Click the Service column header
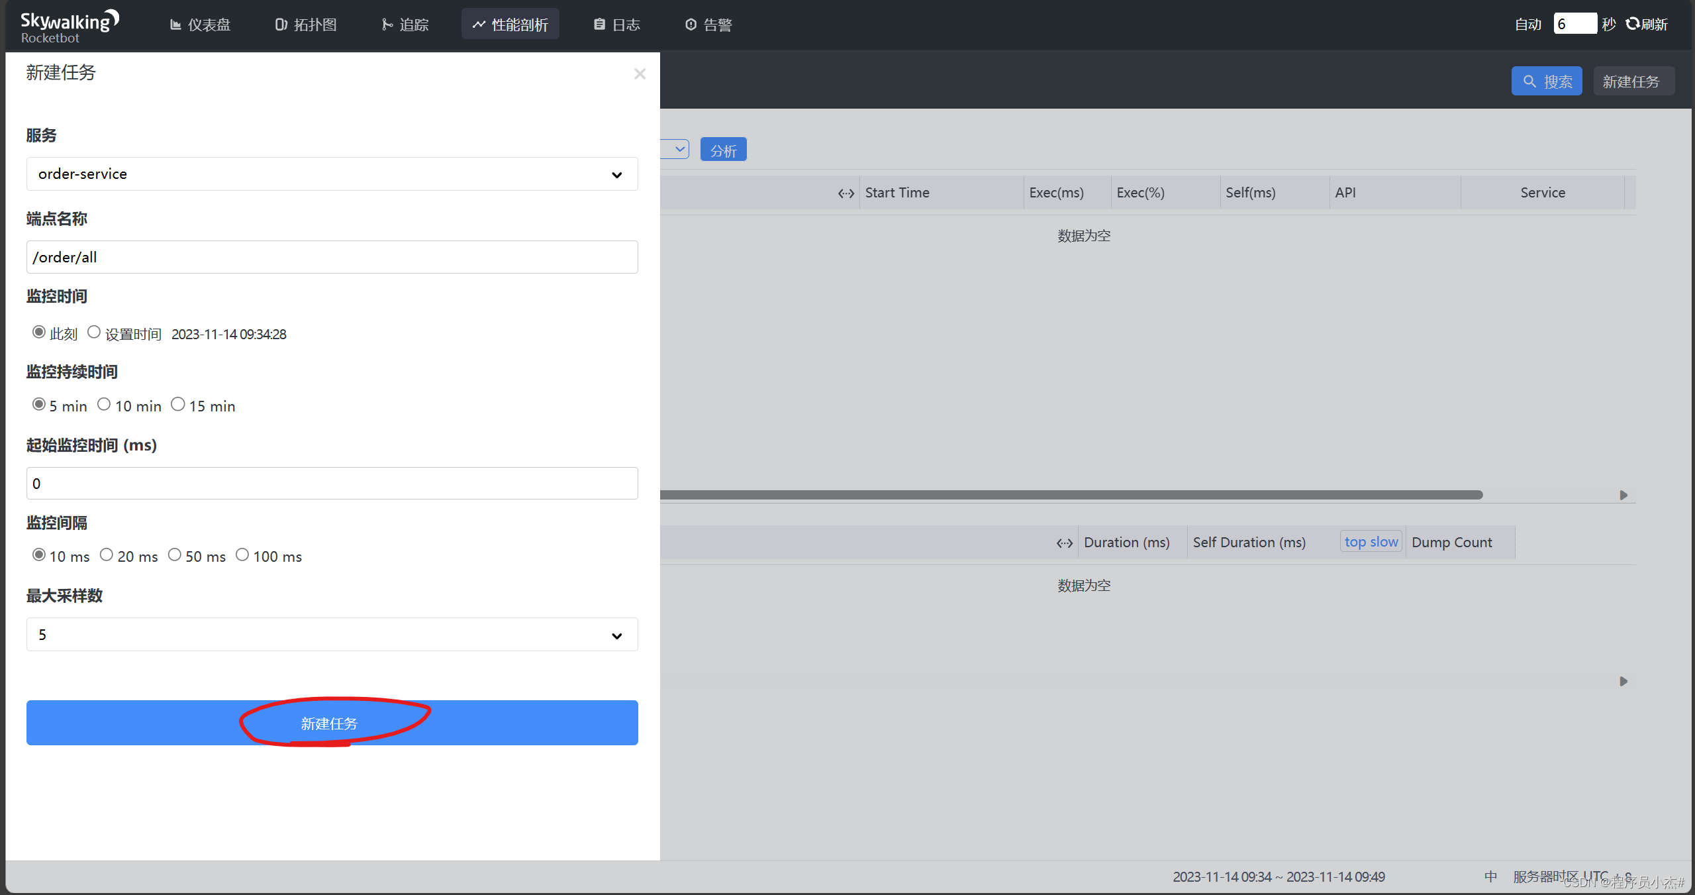The height and width of the screenshot is (895, 1695). click(1543, 193)
